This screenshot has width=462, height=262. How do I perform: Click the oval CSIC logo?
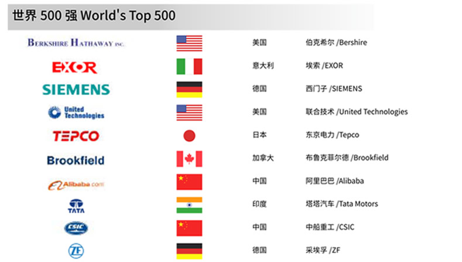[76, 228]
